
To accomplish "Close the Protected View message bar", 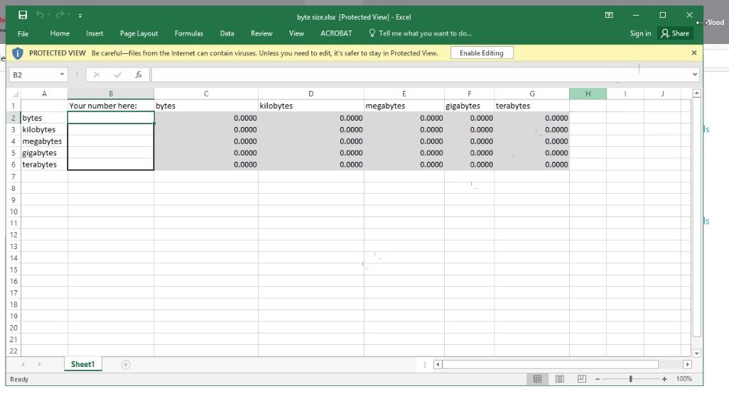I will coord(693,53).
